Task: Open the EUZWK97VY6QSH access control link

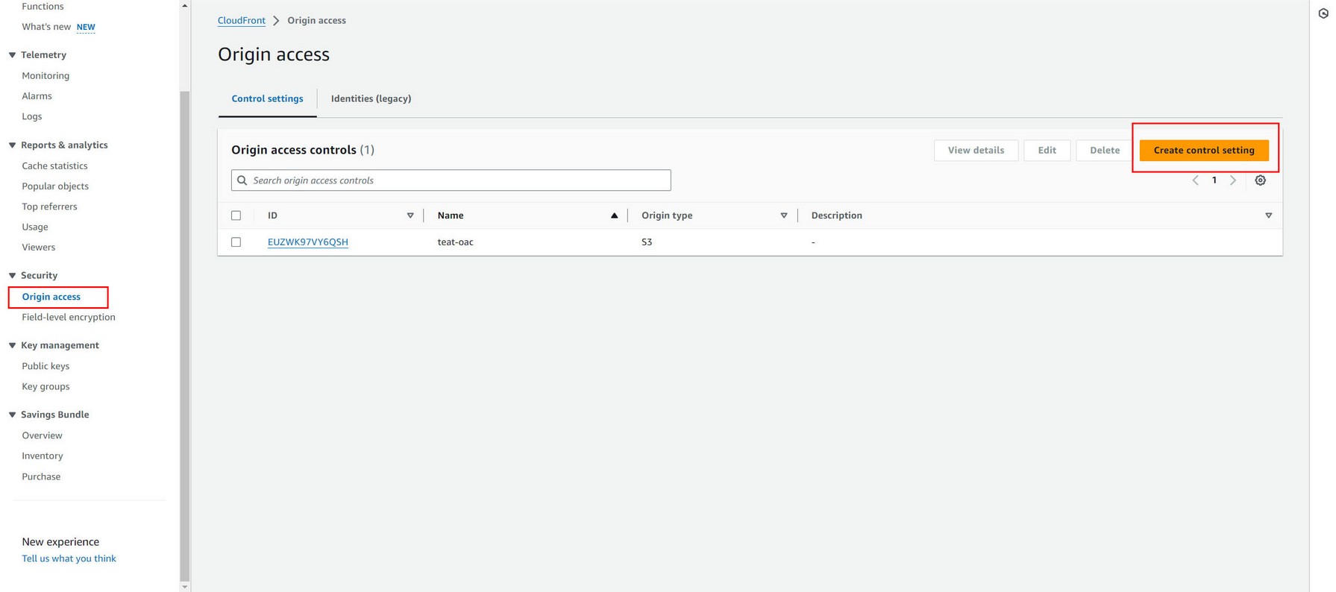Action: pyautogui.click(x=307, y=242)
